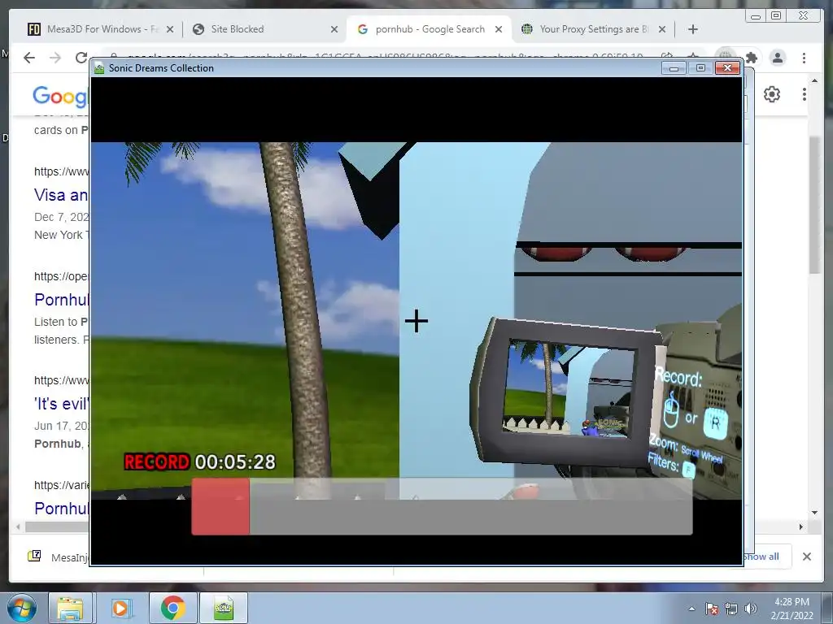Reload the page in Chrome

81,58
